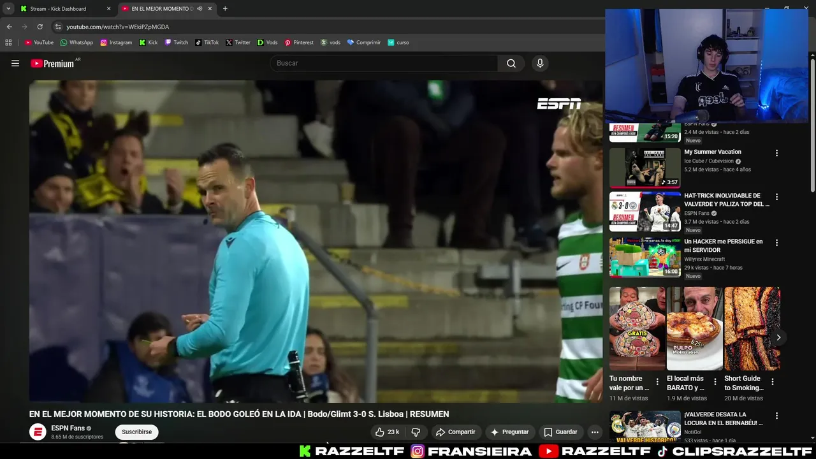Open Short Guide to Smoking thumbnail

point(752,328)
